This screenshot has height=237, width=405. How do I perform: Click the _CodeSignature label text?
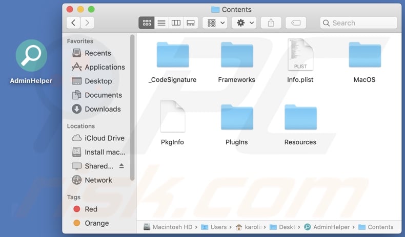173,80
